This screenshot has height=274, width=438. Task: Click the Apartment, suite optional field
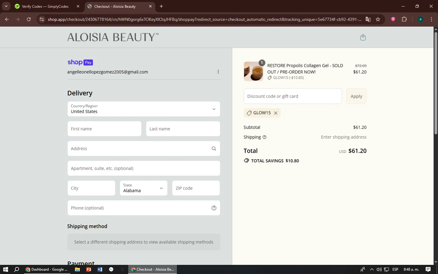point(144,168)
